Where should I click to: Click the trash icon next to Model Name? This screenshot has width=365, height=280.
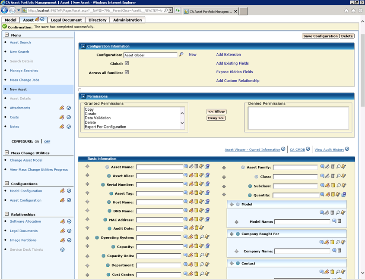(340, 221)
